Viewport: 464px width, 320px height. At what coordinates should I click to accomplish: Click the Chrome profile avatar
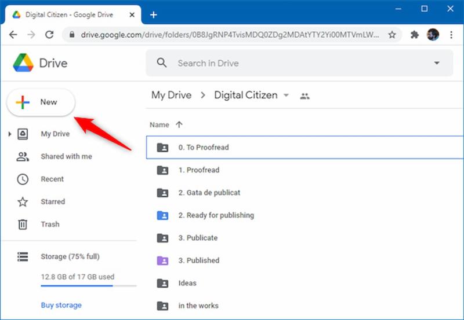coord(433,35)
